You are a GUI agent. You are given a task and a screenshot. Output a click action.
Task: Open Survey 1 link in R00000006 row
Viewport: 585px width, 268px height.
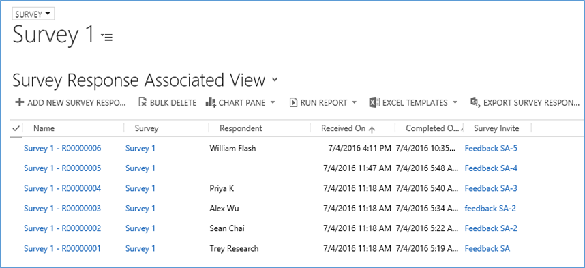(140, 148)
